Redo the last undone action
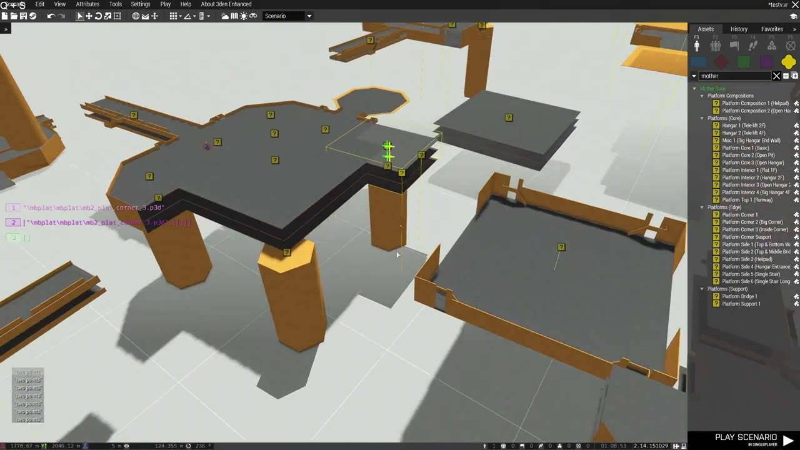Image resolution: width=800 pixels, height=450 pixels. pos(61,16)
